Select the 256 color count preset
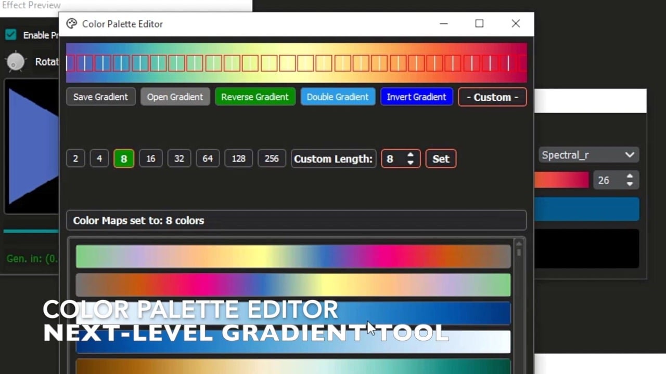Viewport: 666px width, 374px height. (x=272, y=158)
